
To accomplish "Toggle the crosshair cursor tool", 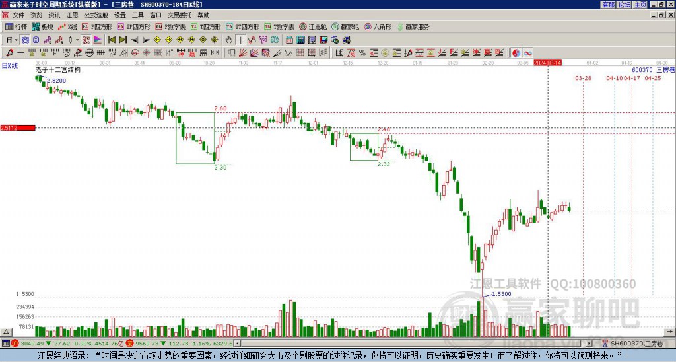I will tap(240, 40).
